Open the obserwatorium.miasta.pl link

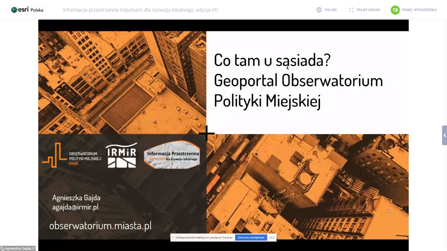pyautogui.click(x=100, y=225)
